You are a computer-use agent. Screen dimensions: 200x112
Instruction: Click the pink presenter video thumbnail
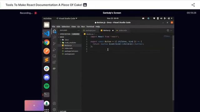34,105
